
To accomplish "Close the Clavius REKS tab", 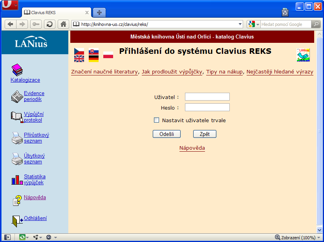I will [87, 13].
